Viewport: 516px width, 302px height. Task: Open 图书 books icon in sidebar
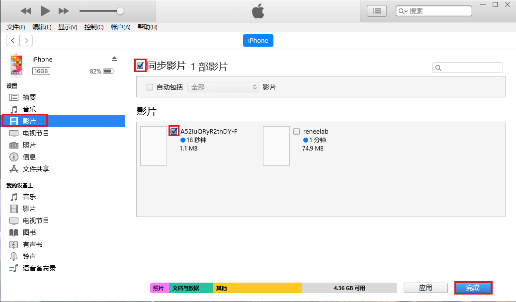pos(14,232)
